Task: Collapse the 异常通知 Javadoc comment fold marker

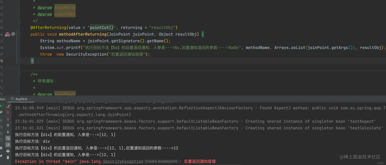Action: pos(19,75)
